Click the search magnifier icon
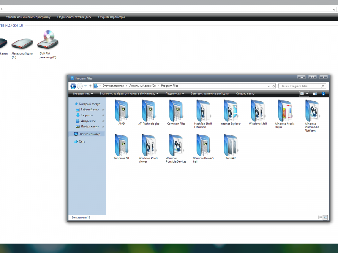338x253 pixels. 322,86
